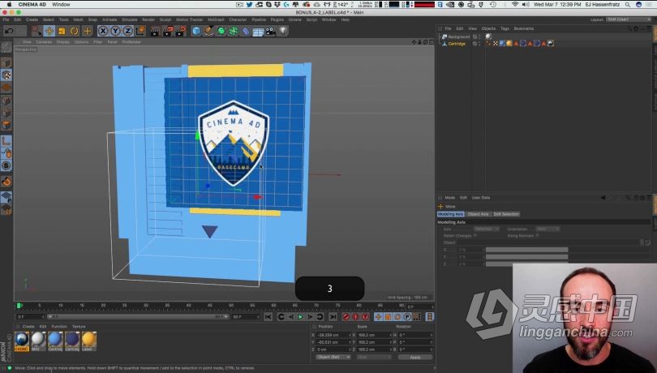Click the Background object's material tag
The width and height of the screenshot is (657, 373).
[488, 36]
